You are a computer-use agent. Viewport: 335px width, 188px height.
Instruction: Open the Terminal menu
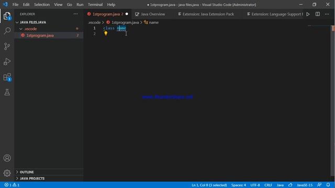(95, 5)
